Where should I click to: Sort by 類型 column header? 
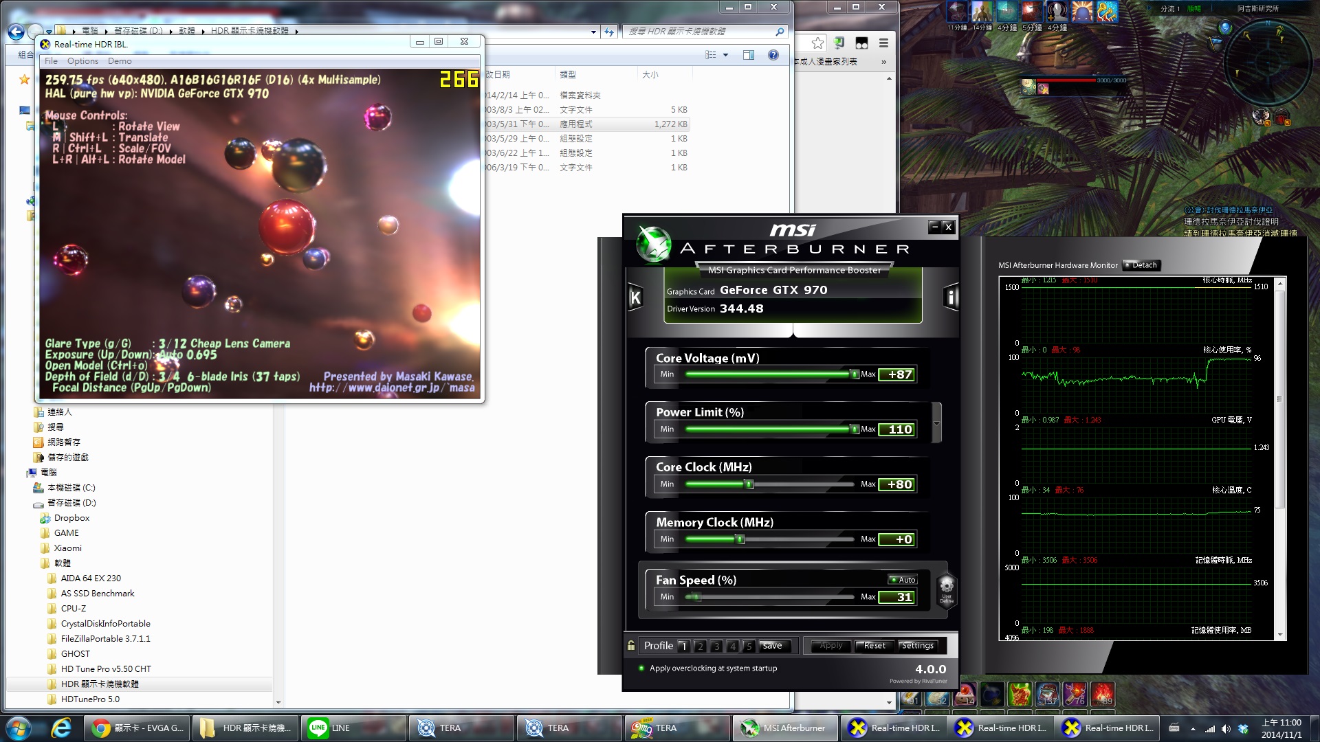coord(595,75)
